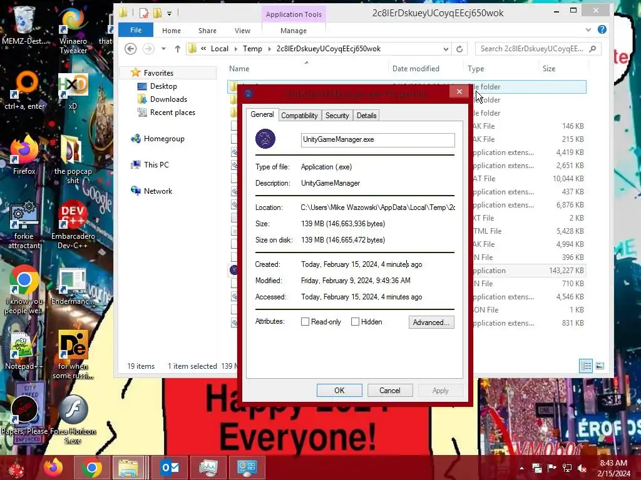The image size is (641, 480).
Task: Open the Action Center flag tray icon
Action: [552, 467]
